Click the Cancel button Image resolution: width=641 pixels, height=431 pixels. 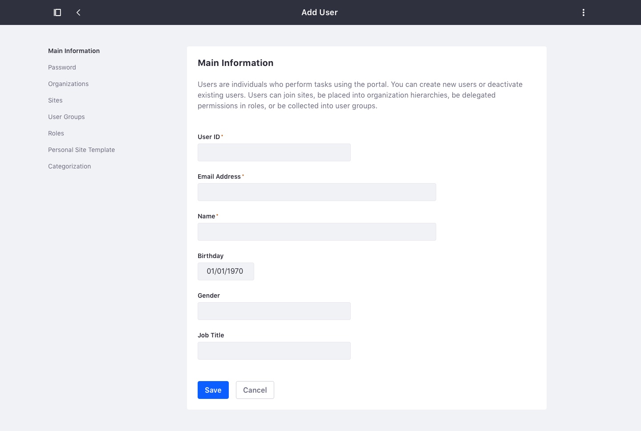coord(255,390)
